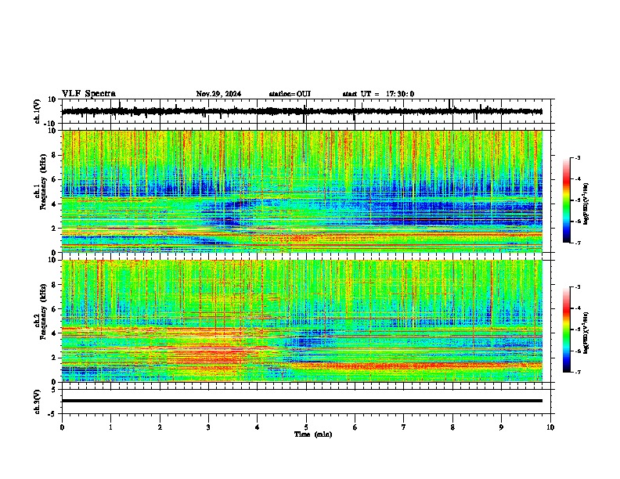Click the "-7" label on ch.2 color bar
Image resolution: width=620 pixels, height=479 pixels.
(x=577, y=372)
